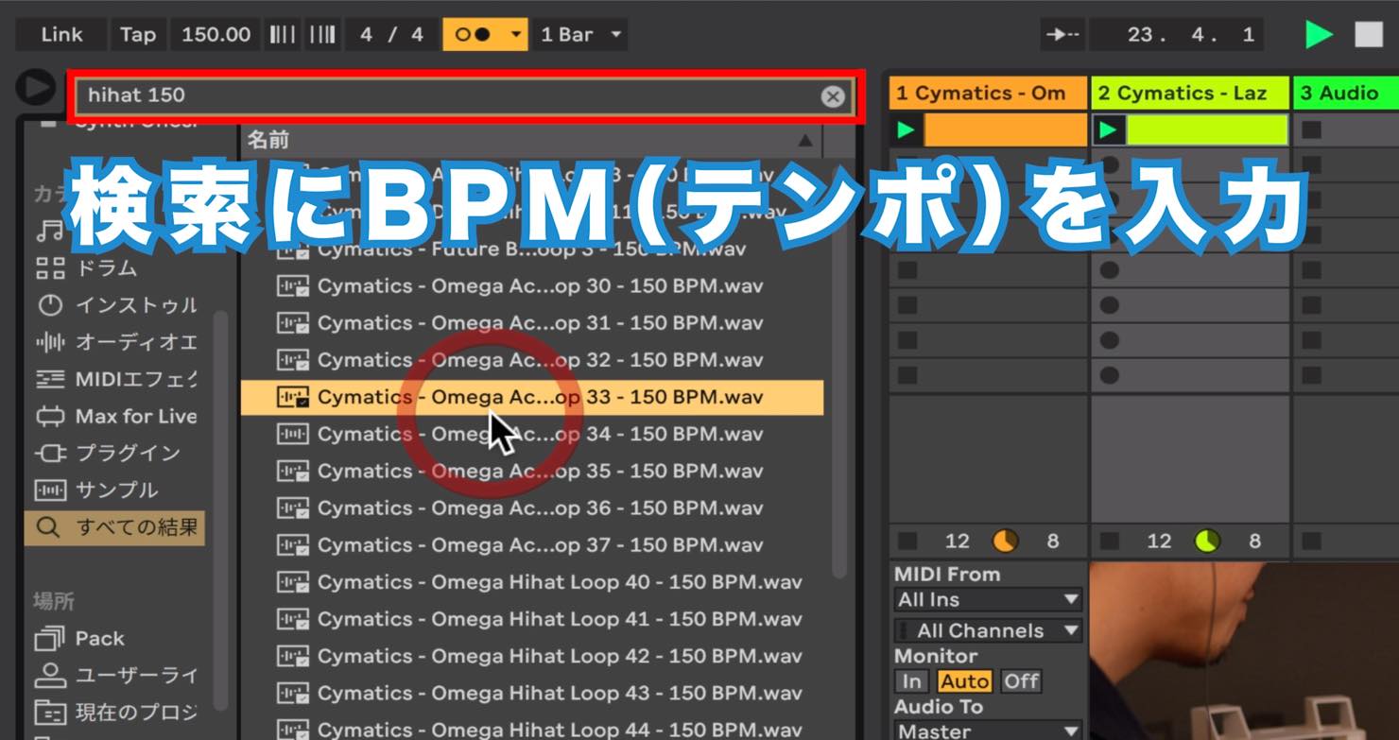Screen dimensions: 1399x740
Task: Open the All Ins MIDI From dropdown
Action: 988,599
